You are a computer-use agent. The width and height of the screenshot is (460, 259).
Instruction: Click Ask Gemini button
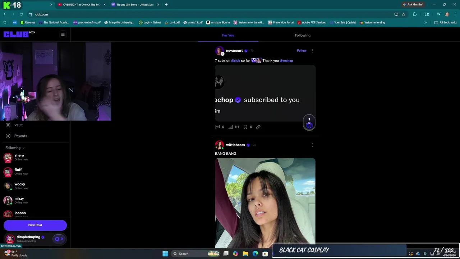[413, 5]
